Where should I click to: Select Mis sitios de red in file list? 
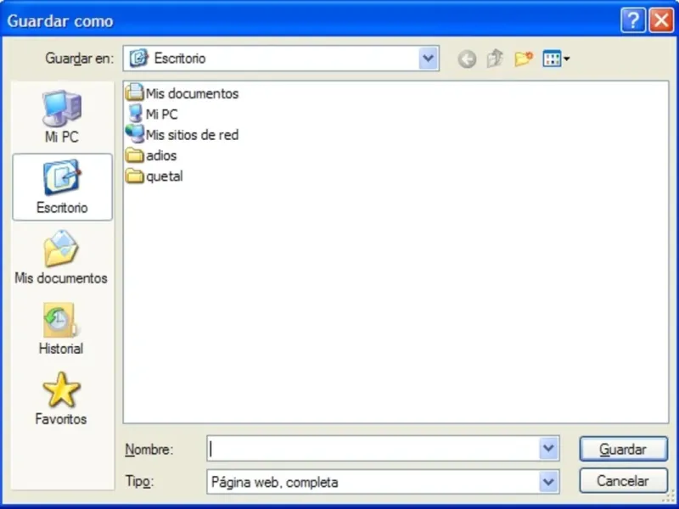pyautogui.click(x=182, y=135)
